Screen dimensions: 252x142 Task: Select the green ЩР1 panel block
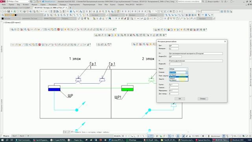[x=128, y=88]
